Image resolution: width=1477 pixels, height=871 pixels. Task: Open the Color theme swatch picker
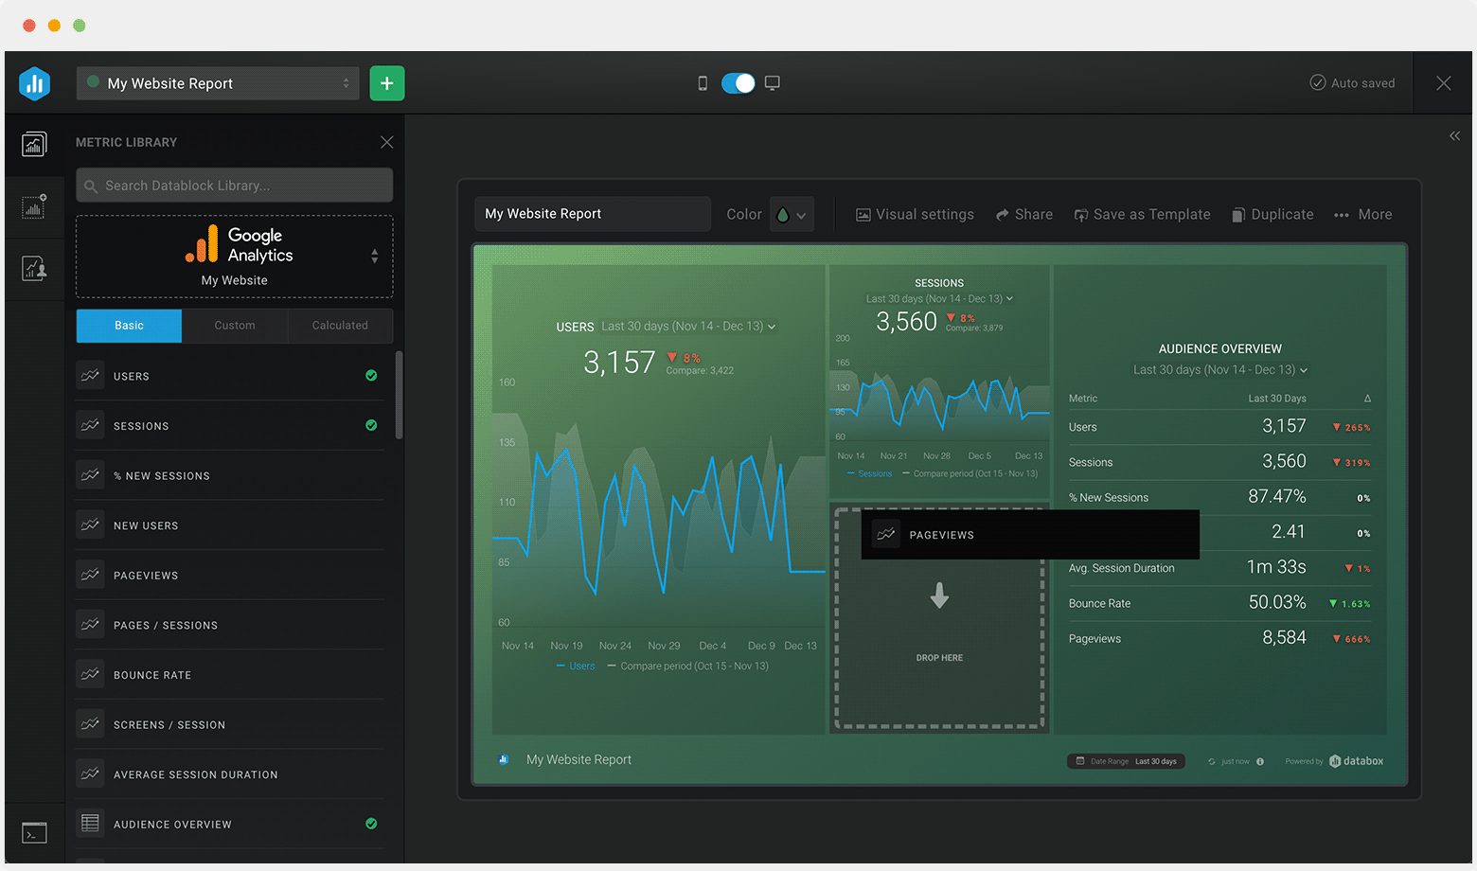tap(792, 214)
